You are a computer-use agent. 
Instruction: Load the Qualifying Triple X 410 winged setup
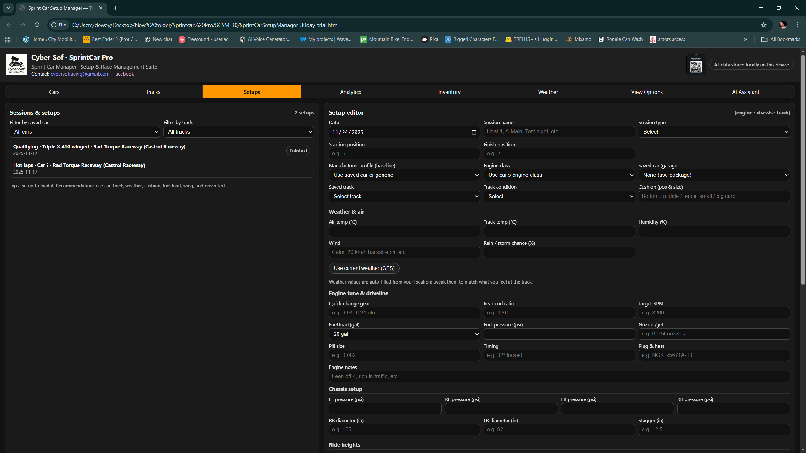[162, 150]
